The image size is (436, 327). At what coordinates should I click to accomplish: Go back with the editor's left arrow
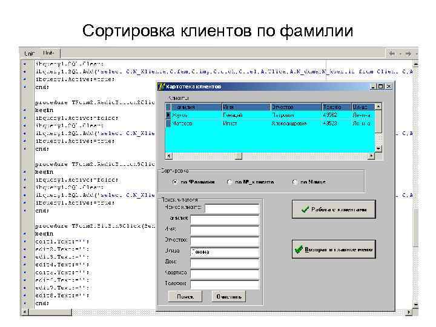[x=392, y=53]
